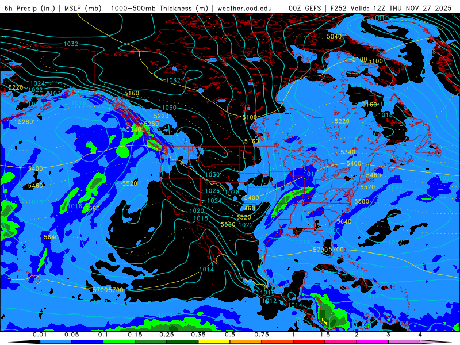
Task: Click the 0.25 legend value
Action: [x=167, y=335]
